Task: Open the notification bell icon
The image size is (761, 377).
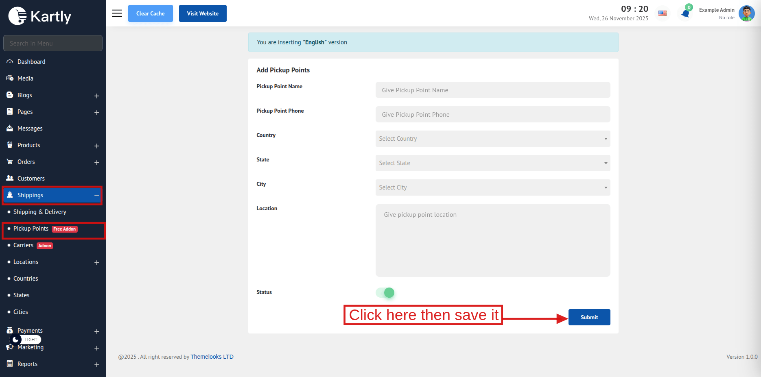Action: (685, 14)
